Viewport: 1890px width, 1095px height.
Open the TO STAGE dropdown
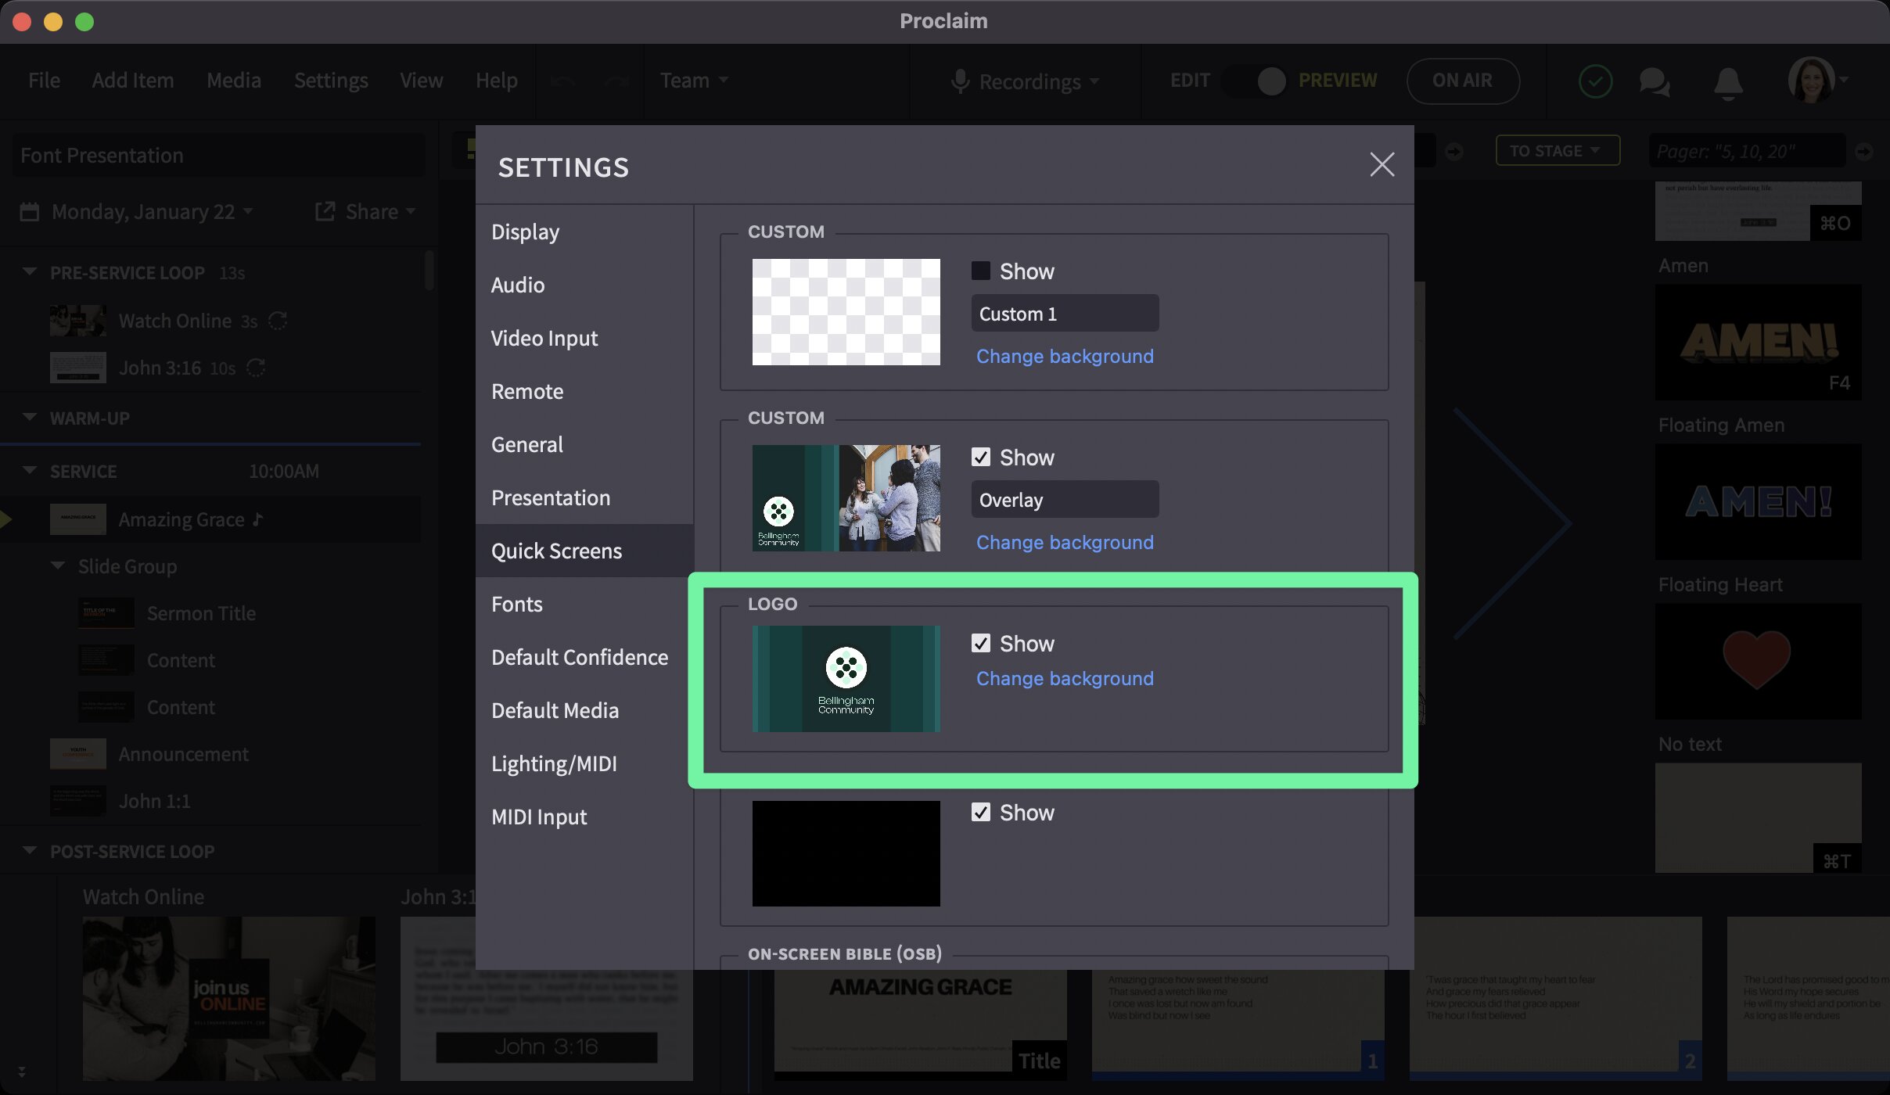tap(1557, 150)
